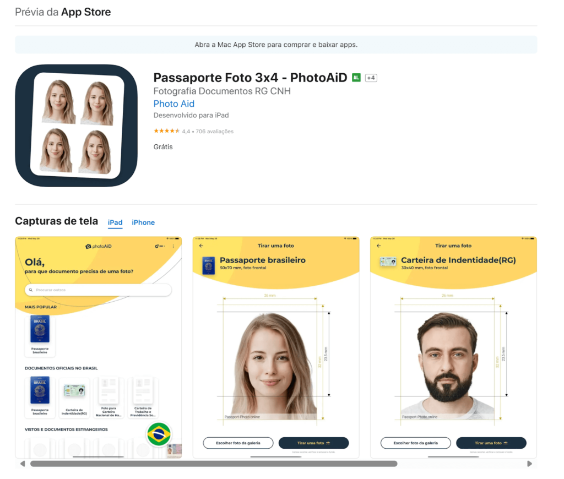Click the three-dot menu in first screenshot

pyautogui.click(x=173, y=246)
